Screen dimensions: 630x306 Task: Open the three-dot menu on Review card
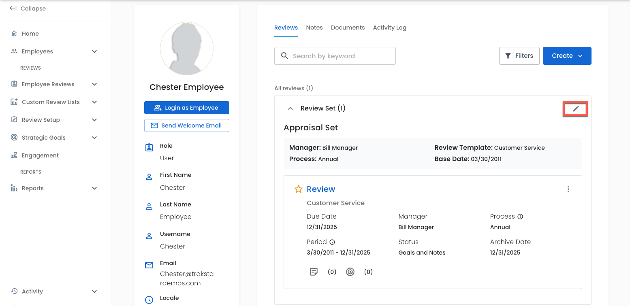click(568, 189)
